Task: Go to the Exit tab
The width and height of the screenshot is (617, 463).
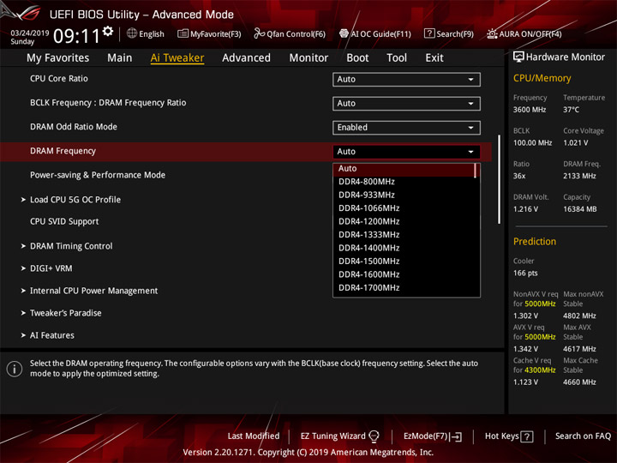Action: click(434, 58)
